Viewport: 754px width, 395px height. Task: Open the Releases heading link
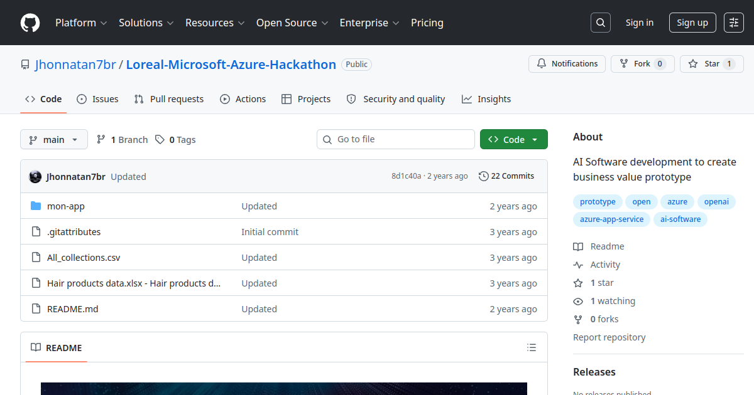click(594, 372)
